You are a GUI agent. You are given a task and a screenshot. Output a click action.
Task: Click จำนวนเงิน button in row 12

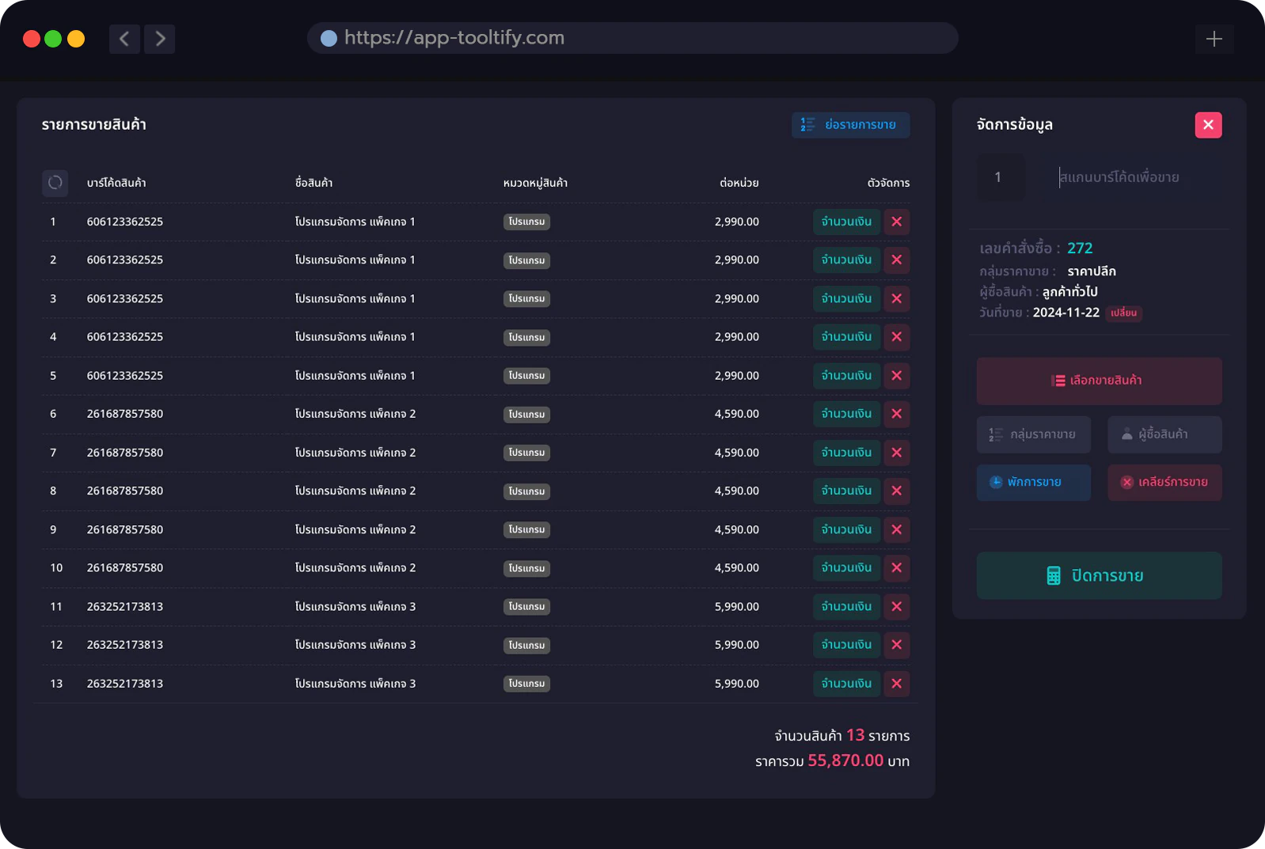(x=846, y=645)
